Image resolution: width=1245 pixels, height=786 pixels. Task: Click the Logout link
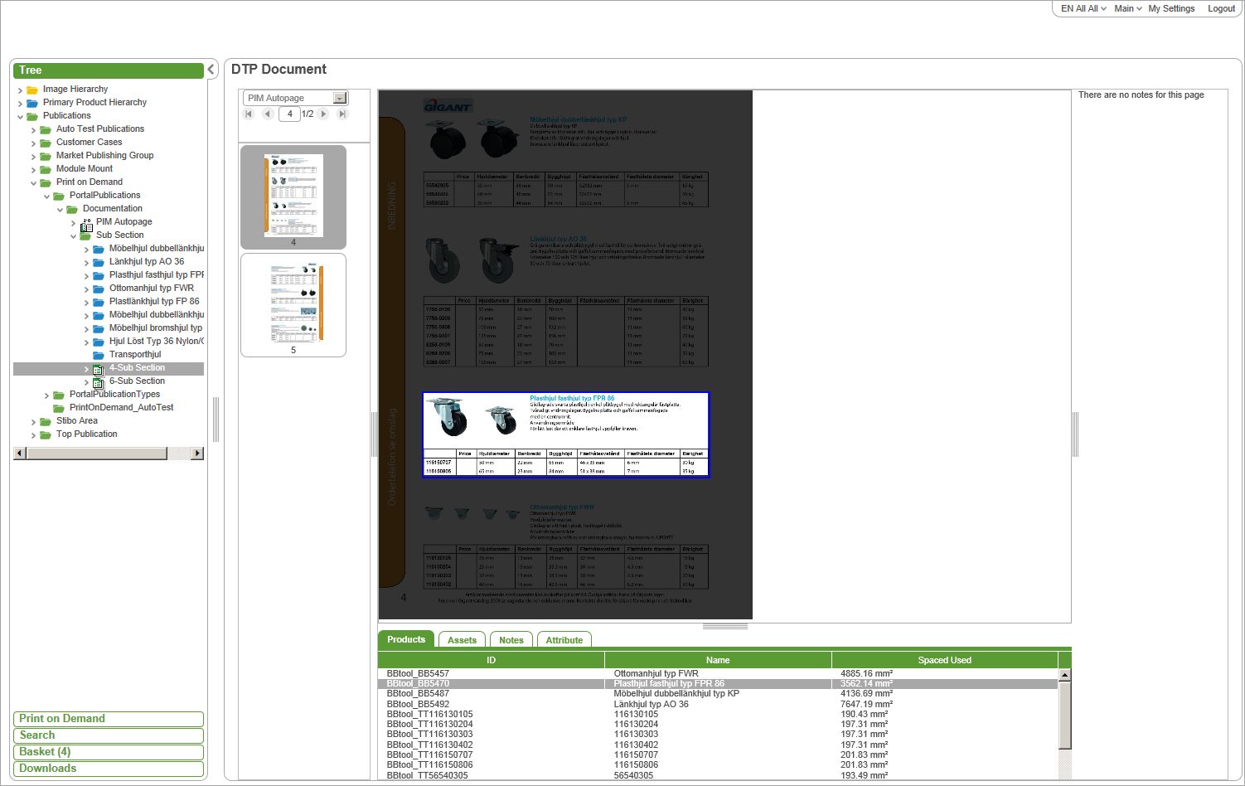1221,8
